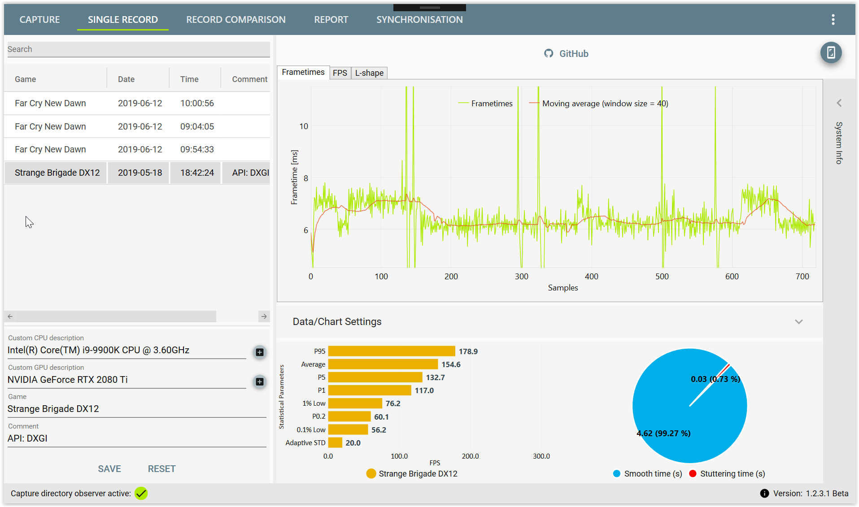Click the P95 bar showing 178.9
This screenshot has width=859, height=507.
pyautogui.click(x=392, y=351)
